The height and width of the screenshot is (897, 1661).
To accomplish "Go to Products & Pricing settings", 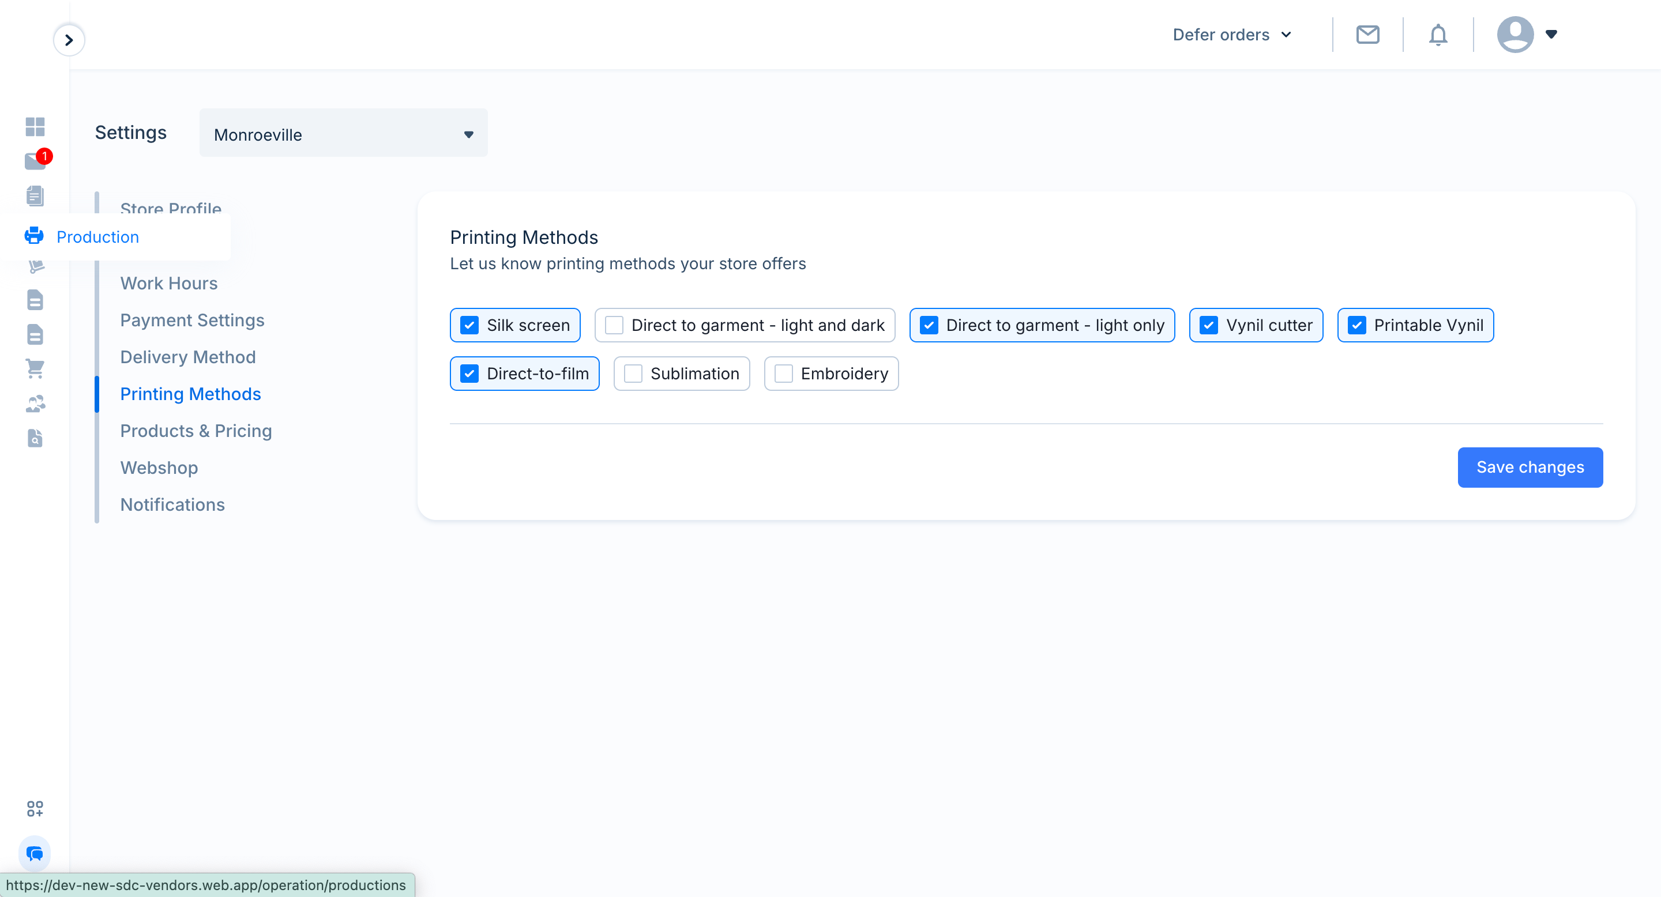I will [196, 431].
